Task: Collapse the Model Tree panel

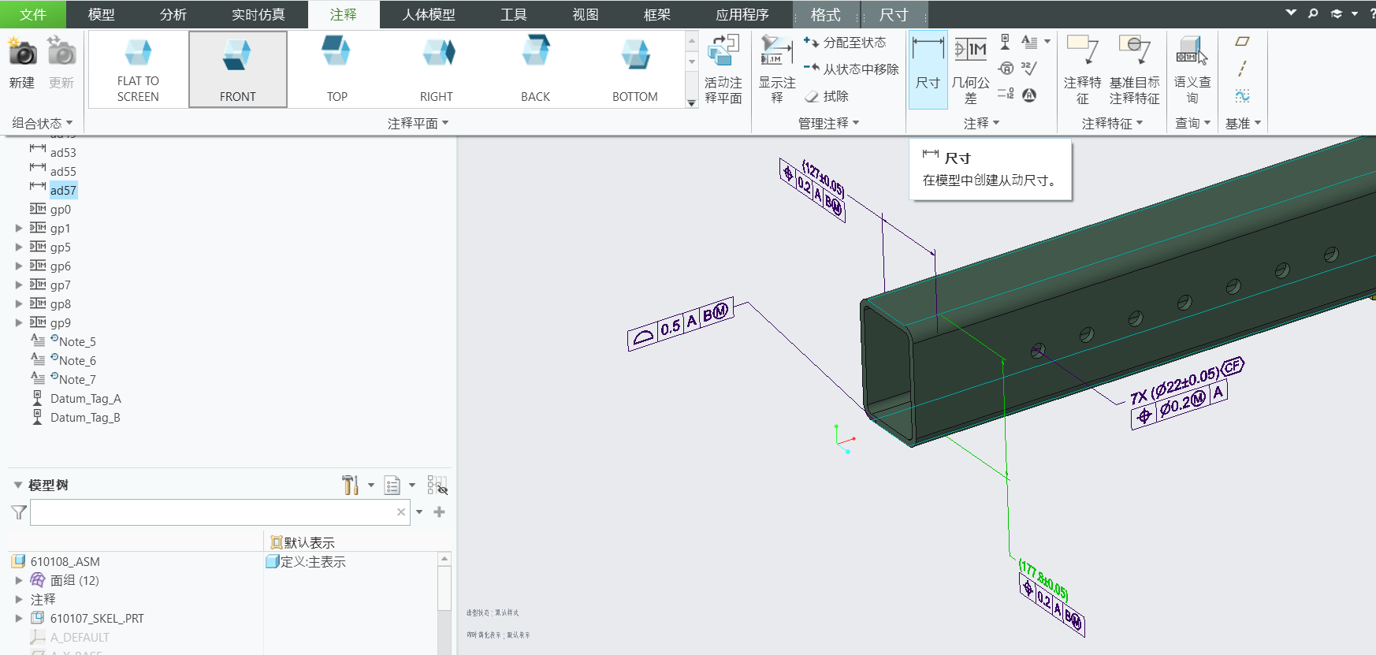Action: coord(17,485)
